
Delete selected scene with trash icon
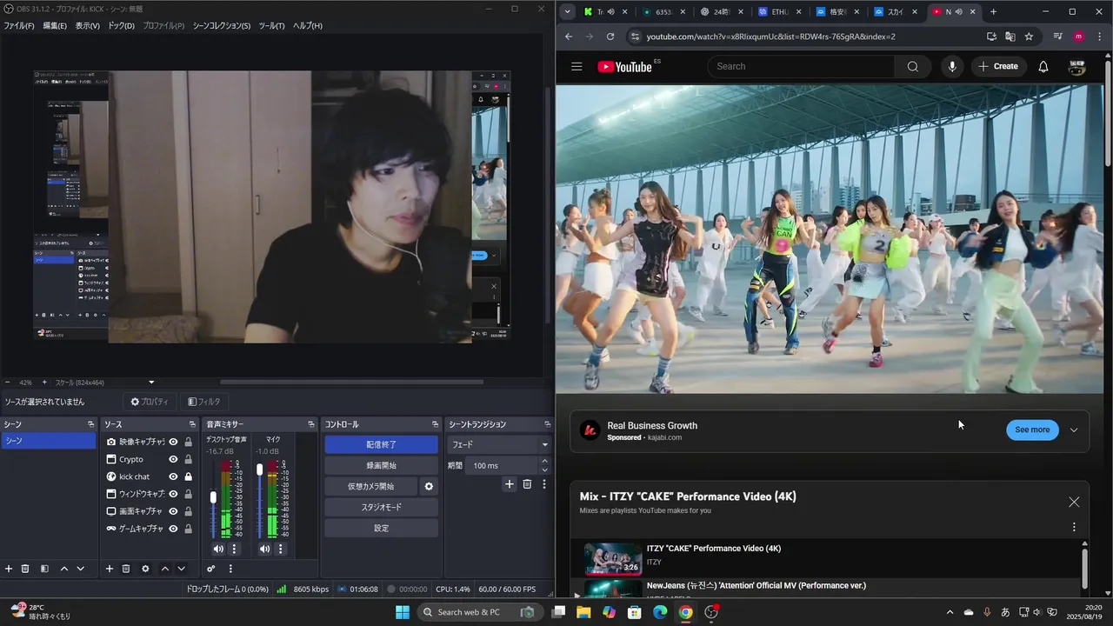pos(25,569)
